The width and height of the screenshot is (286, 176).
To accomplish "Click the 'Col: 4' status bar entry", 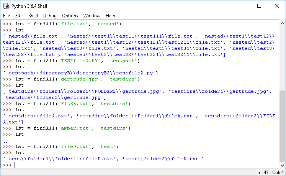I will pyautogui.click(x=278, y=172).
